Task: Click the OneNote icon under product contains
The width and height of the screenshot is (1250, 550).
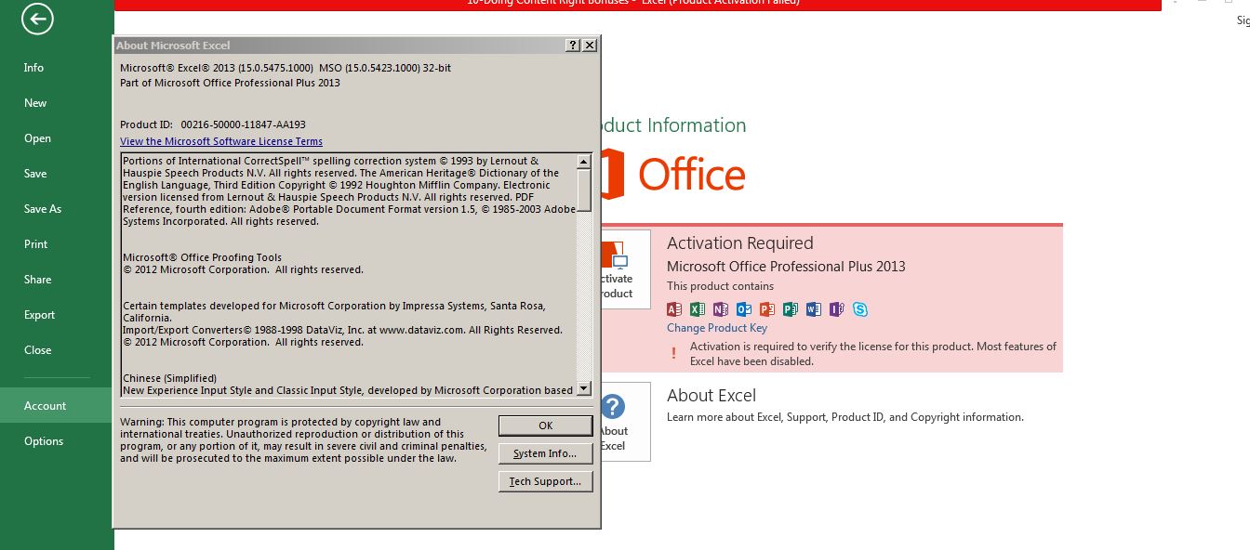Action: click(721, 309)
